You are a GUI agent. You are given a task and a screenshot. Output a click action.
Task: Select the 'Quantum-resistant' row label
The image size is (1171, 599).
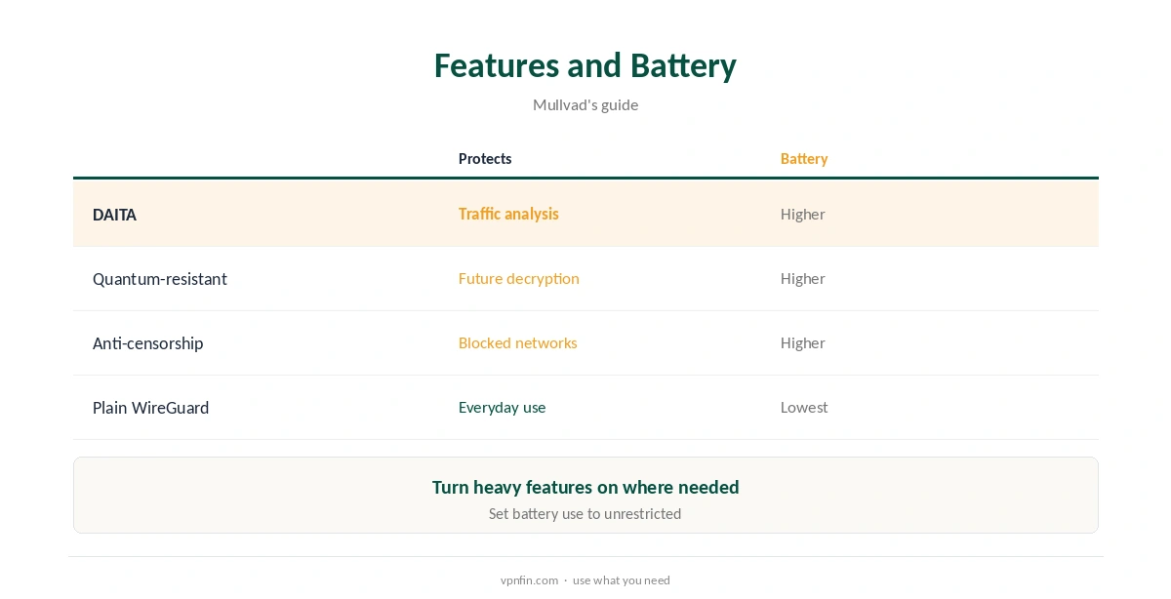[x=160, y=279]
